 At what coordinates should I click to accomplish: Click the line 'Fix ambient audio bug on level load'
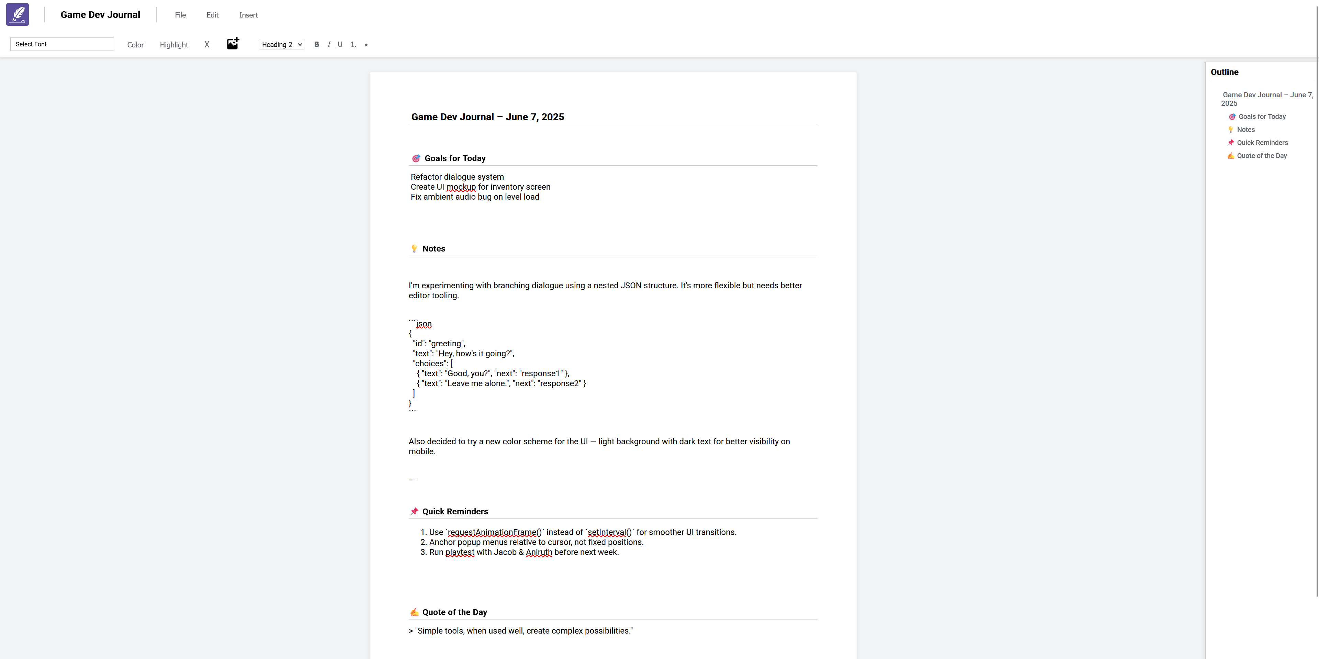(475, 197)
